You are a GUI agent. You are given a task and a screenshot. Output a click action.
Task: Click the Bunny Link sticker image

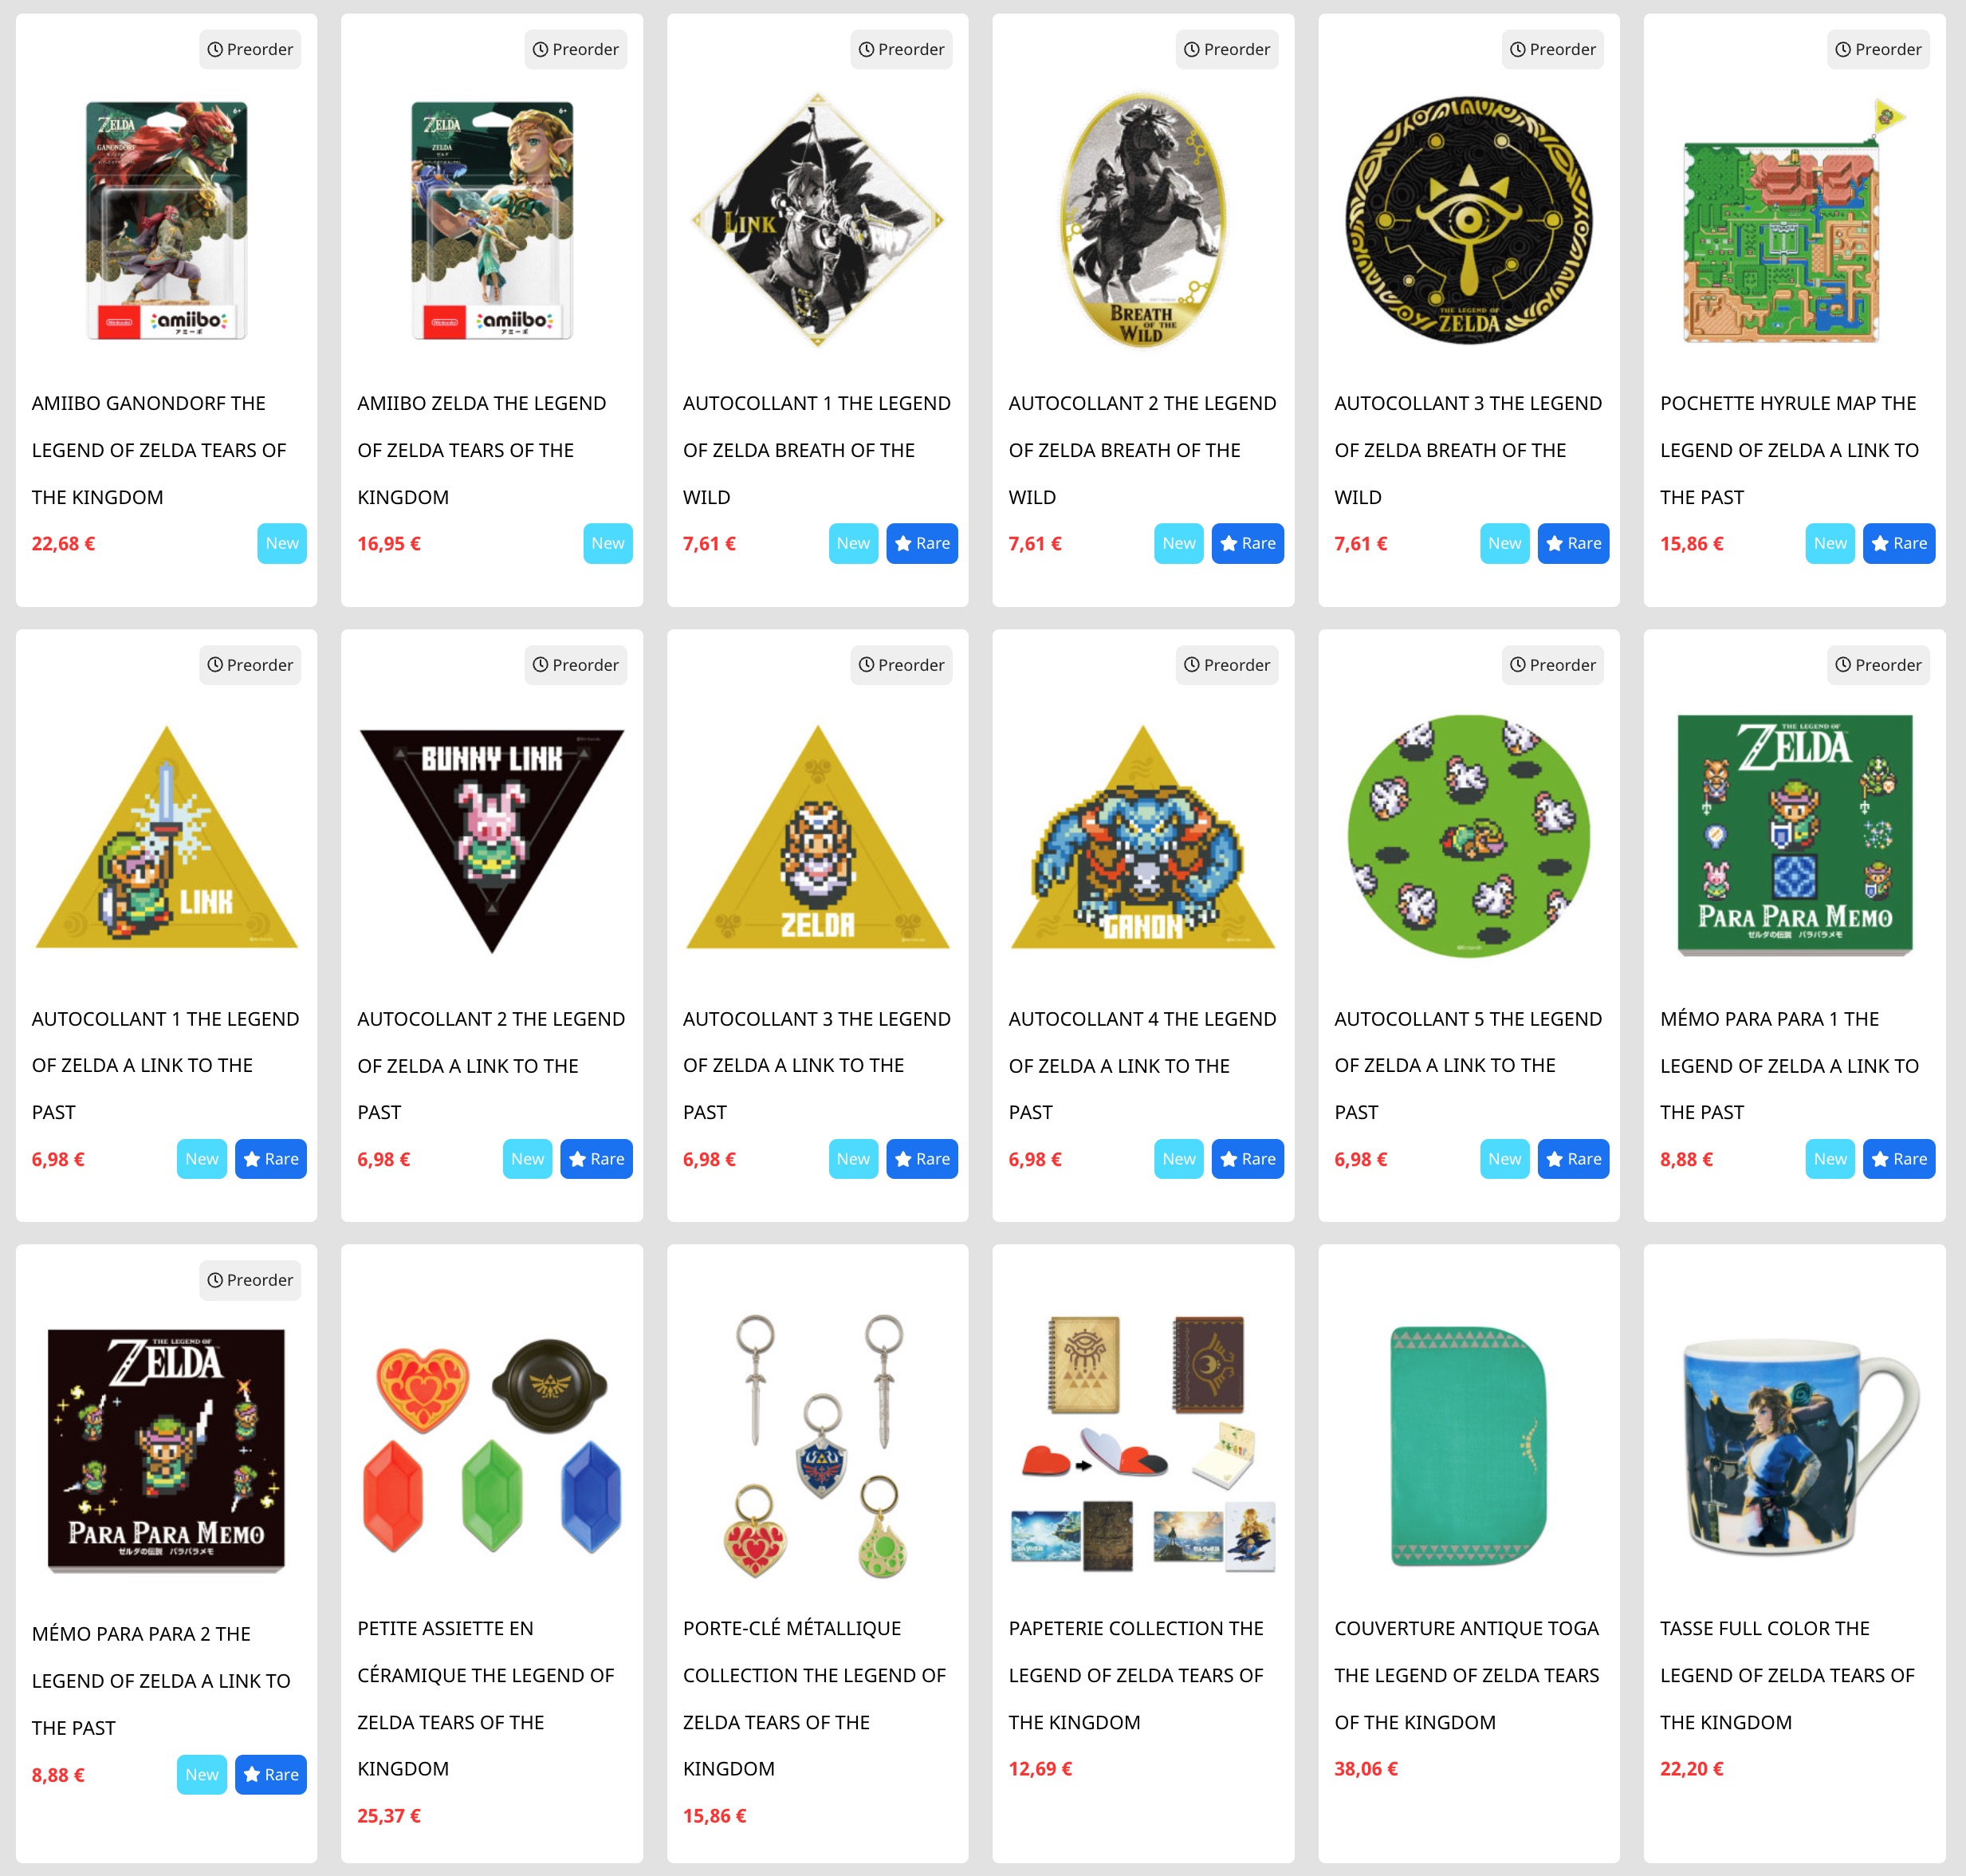492,840
